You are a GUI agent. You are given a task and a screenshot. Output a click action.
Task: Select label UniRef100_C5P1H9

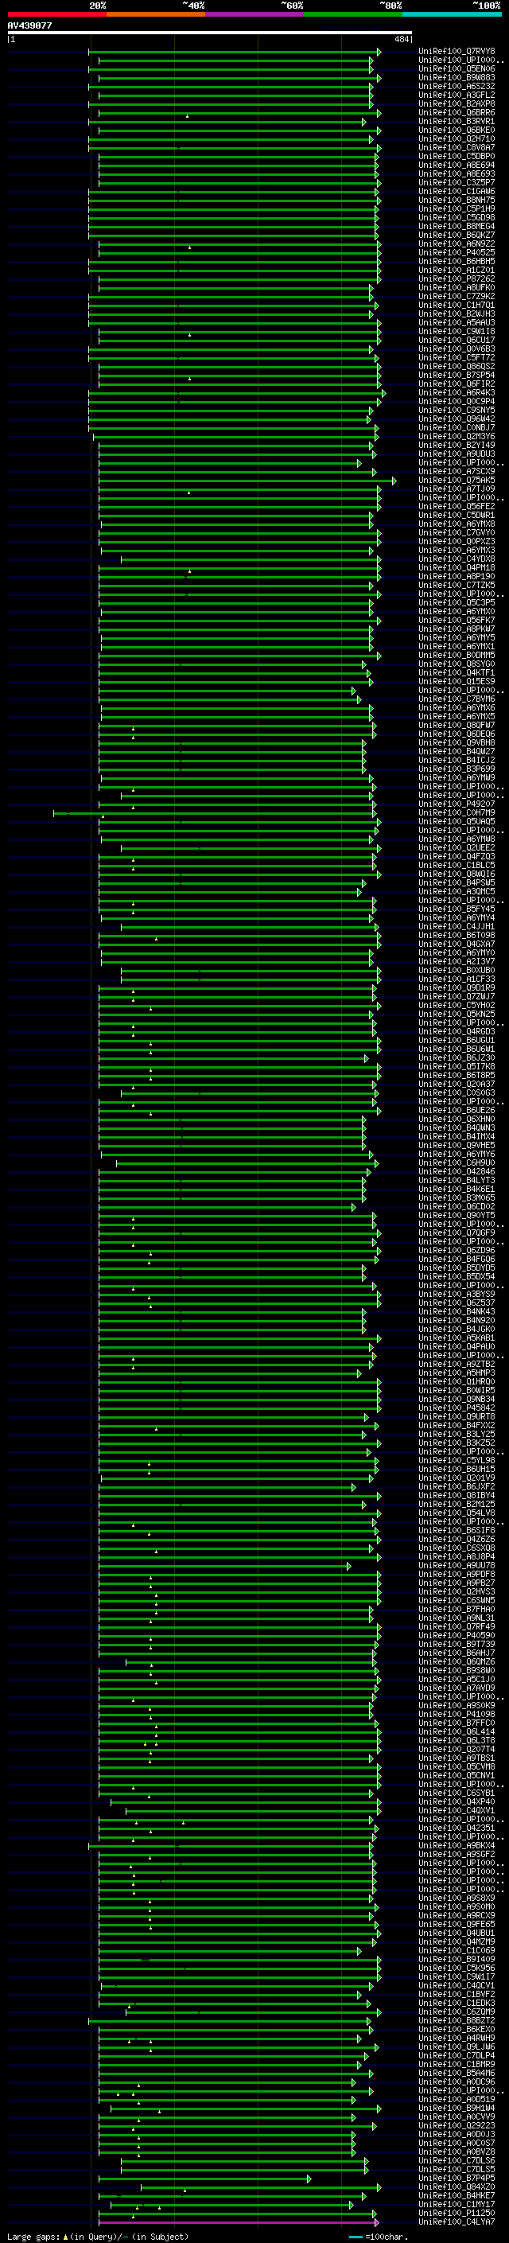(x=457, y=209)
